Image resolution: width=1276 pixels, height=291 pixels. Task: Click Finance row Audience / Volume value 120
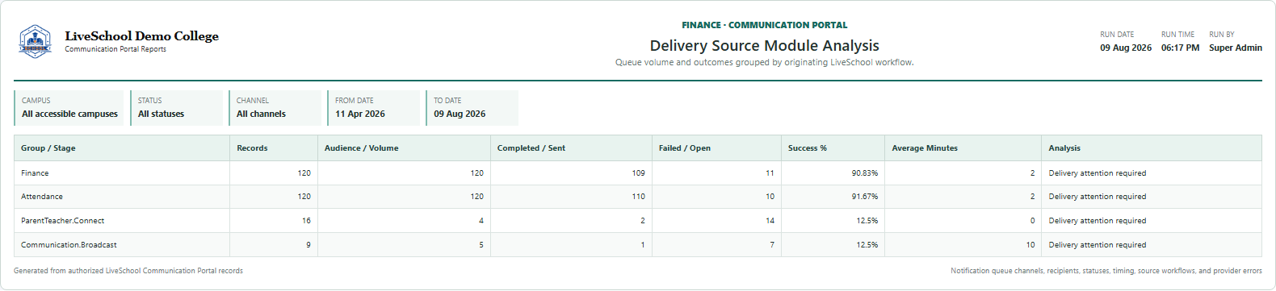click(x=477, y=173)
